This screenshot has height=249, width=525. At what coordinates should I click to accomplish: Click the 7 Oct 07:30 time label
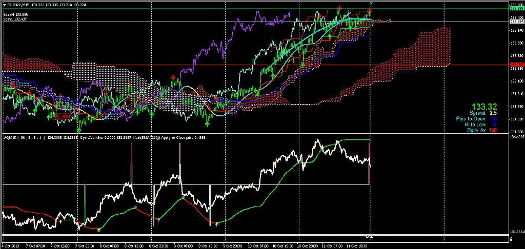pyautogui.click(x=36, y=245)
